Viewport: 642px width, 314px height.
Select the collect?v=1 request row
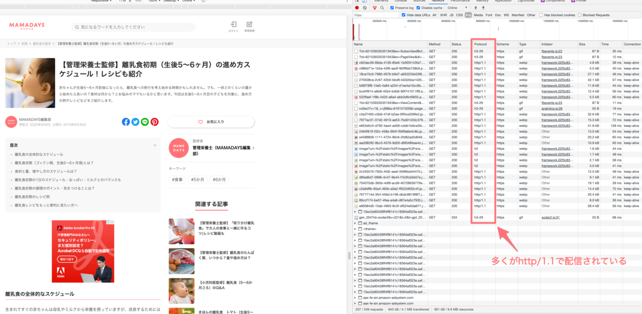pyautogui.click(x=498, y=109)
